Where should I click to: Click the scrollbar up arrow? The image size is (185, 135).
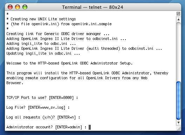pyautogui.click(x=178, y=19)
